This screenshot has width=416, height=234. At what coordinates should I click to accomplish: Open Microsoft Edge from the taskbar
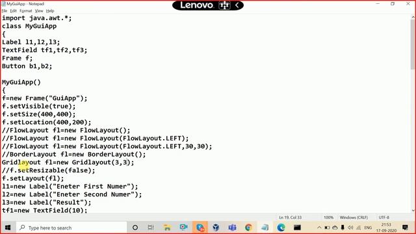point(281,227)
